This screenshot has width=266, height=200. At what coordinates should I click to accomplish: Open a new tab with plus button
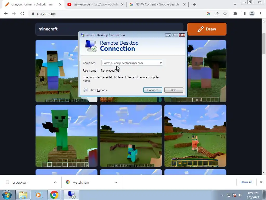click(194, 5)
